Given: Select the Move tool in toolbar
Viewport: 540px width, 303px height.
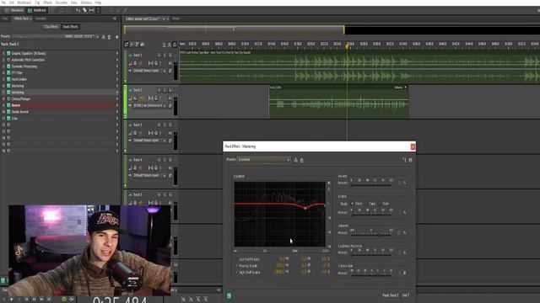Looking at the screenshot, I should (78, 10).
